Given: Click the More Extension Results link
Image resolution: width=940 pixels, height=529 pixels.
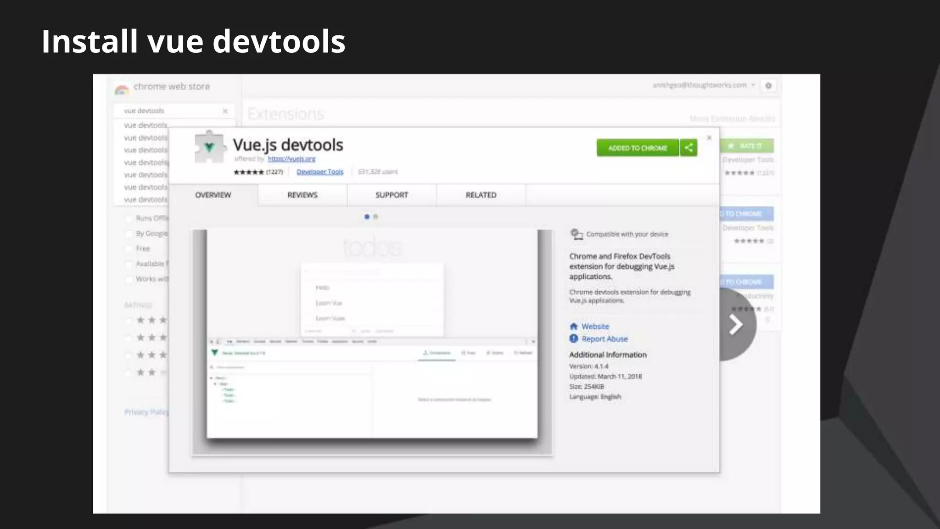Looking at the screenshot, I should pyautogui.click(x=732, y=119).
